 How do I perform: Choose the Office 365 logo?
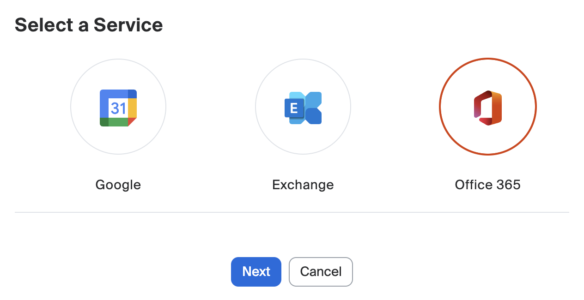coord(488,108)
